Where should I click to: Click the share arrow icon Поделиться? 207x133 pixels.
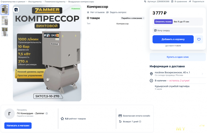point(190,2)
